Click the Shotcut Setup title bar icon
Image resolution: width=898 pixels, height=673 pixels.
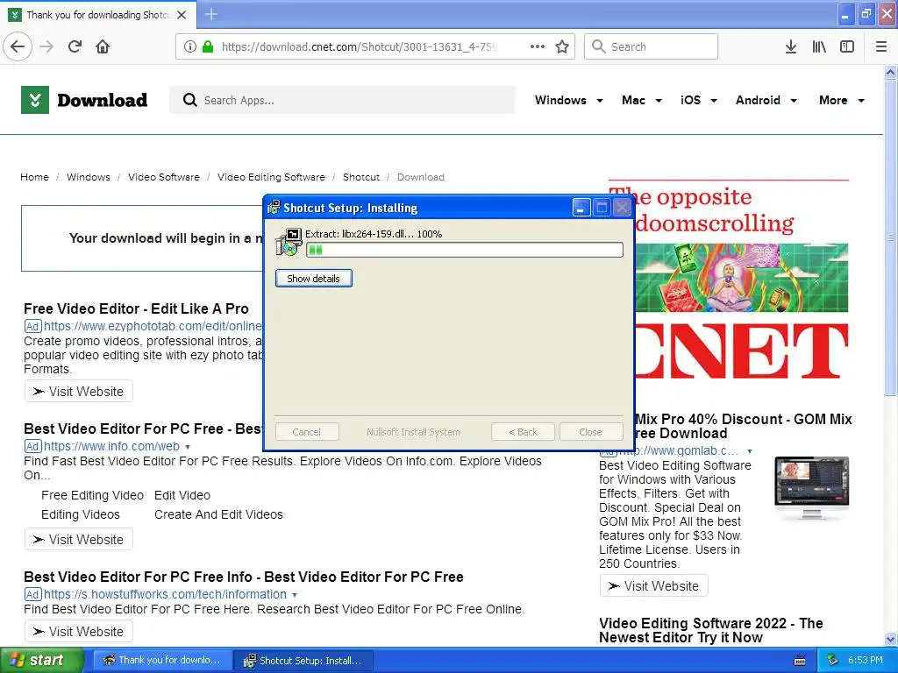click(x=274, y=207)
